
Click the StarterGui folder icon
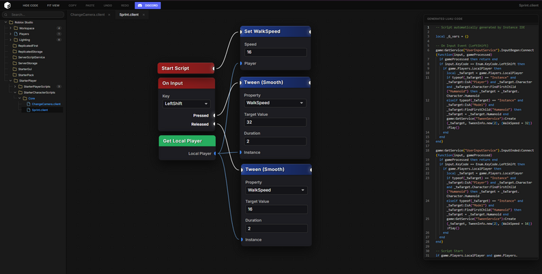(14, 69)
